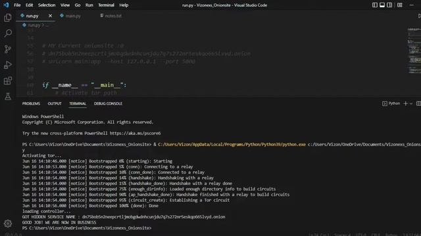
Task: Click the 'if __name__ == "__main__":' code line
Action: click(x=84, y=85)
